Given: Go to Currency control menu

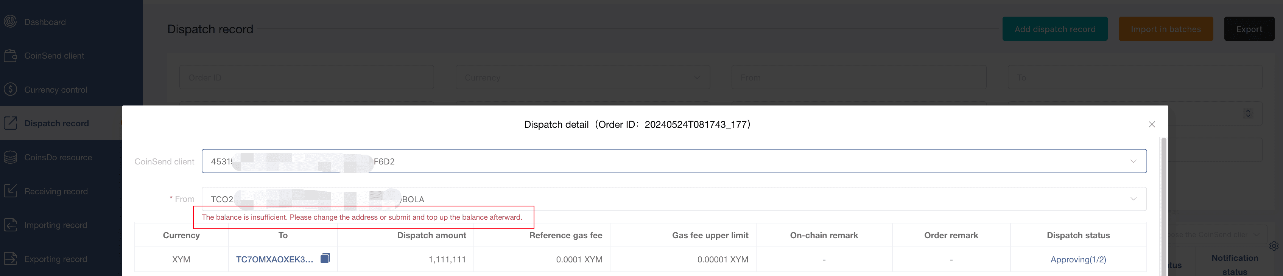Looking at the screenshot, I should point(55,90).
